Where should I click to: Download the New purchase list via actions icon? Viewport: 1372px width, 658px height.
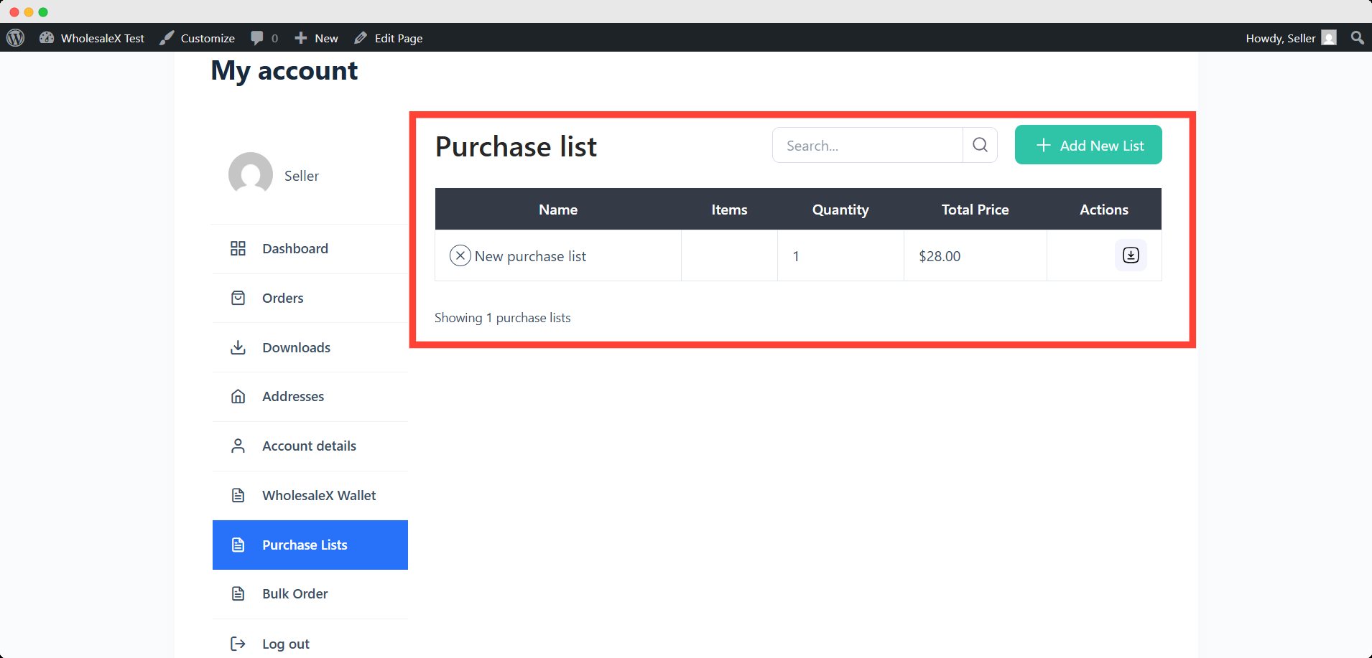(1131, 255)
